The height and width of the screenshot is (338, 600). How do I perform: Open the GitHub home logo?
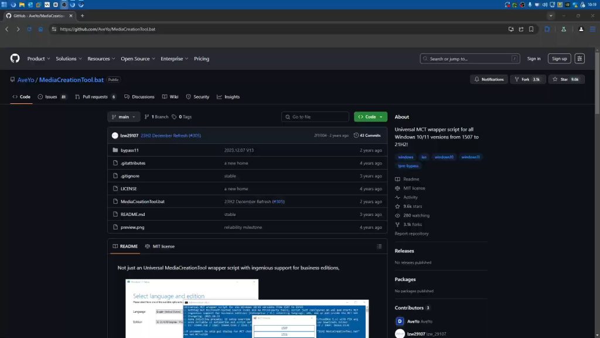coord(15,58)
